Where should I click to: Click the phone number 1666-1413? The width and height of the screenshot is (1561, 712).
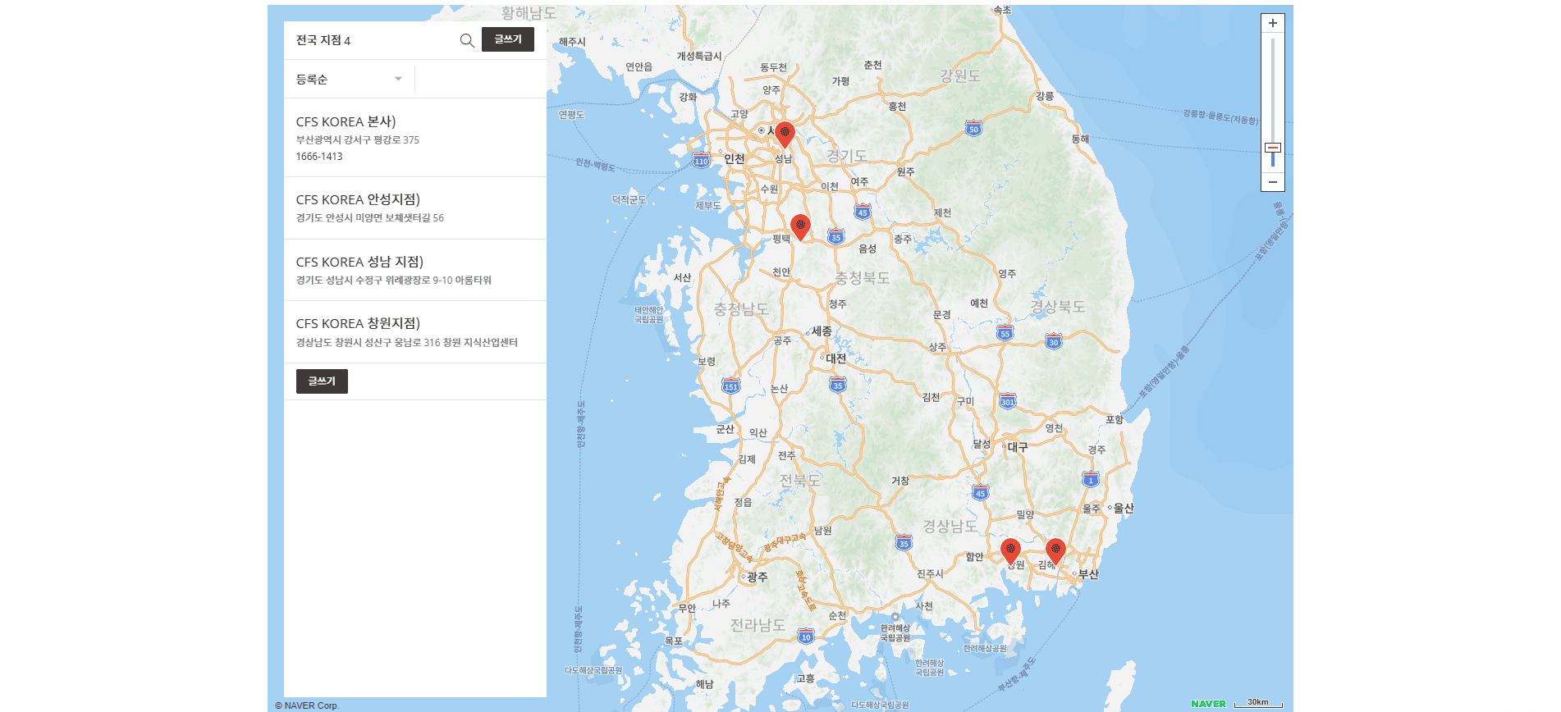(319, 157)
